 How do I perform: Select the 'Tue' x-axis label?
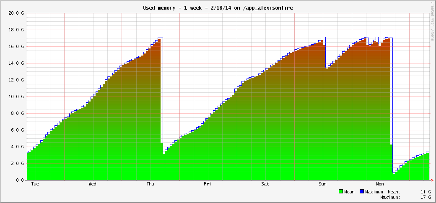(35, 184)
